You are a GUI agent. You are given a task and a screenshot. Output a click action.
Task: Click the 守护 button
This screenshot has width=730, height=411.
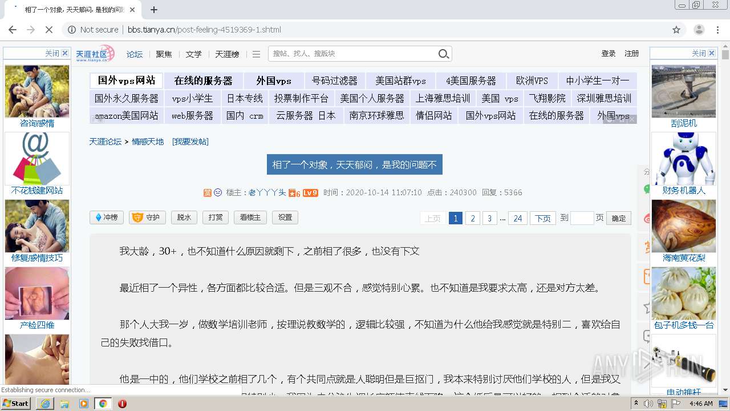[x=147, y=217]
